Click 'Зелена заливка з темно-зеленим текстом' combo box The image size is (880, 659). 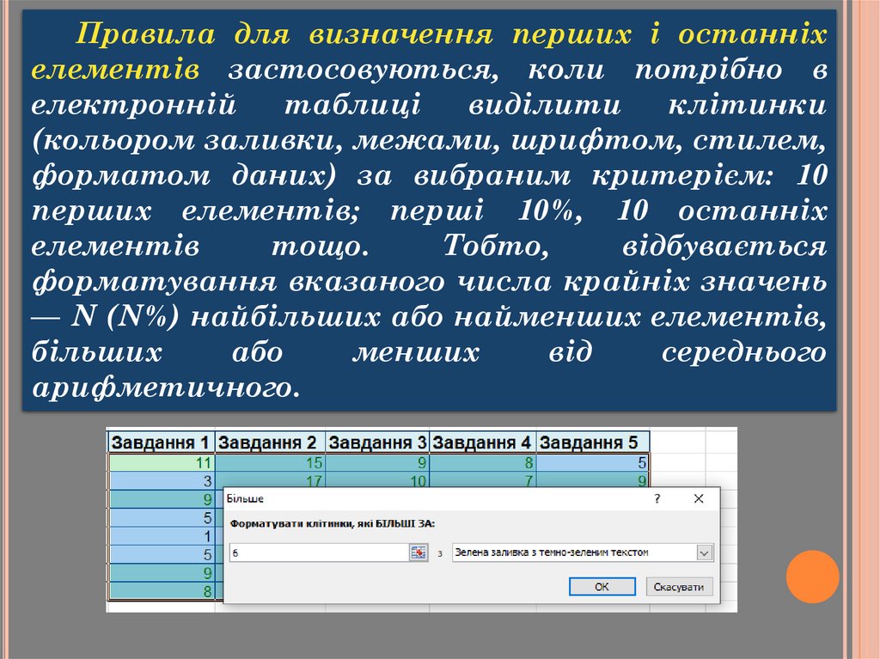pos(583,553)
